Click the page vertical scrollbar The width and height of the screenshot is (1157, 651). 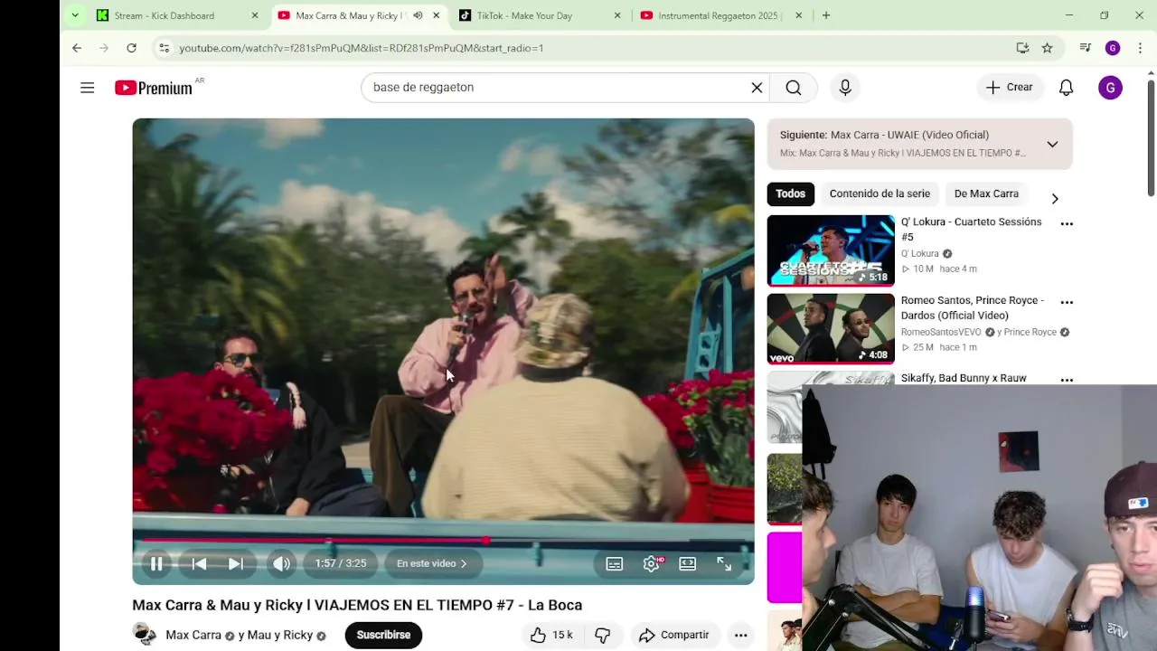tap(1151, 137)
